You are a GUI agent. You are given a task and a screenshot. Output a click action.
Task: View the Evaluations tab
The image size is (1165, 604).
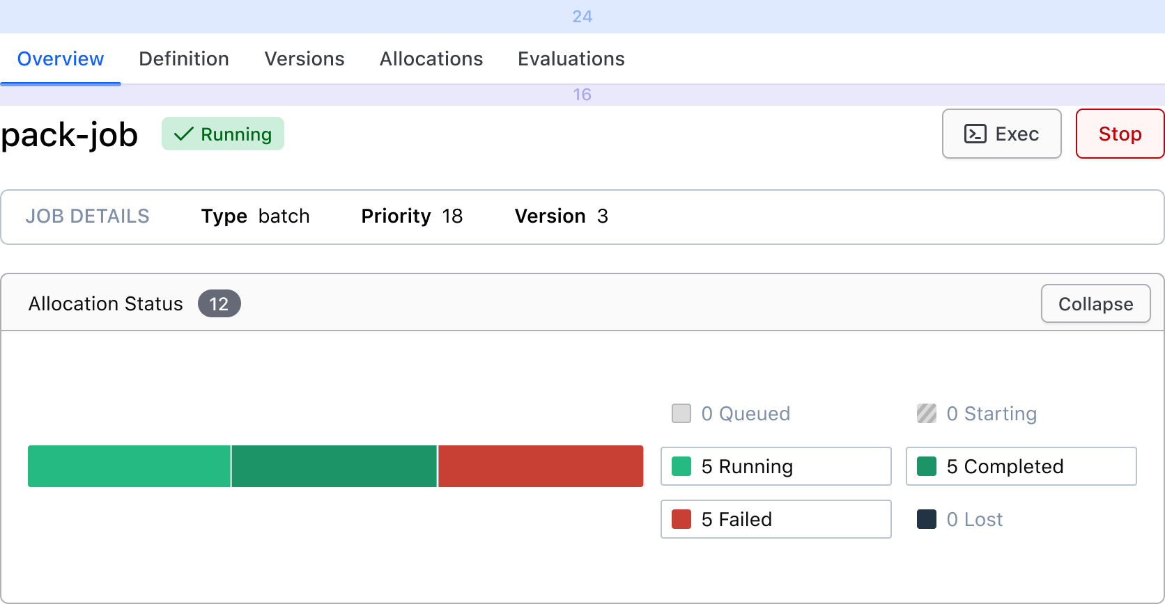(571, 59)
